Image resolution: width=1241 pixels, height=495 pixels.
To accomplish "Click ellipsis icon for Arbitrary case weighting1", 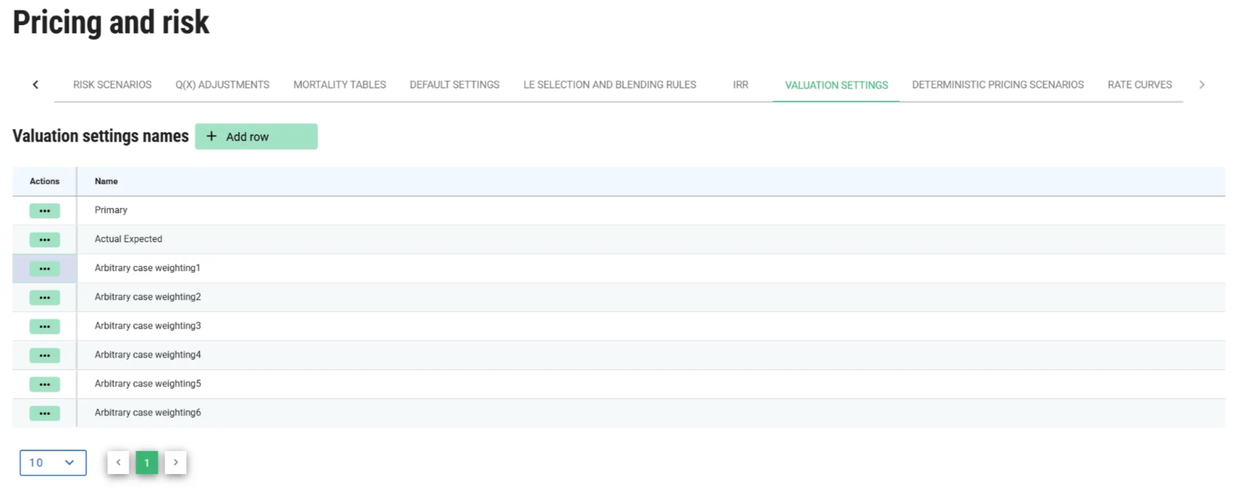I will click(45, 269).
